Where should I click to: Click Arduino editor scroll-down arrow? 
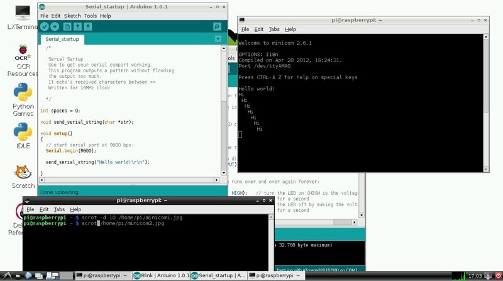point(224,173)
